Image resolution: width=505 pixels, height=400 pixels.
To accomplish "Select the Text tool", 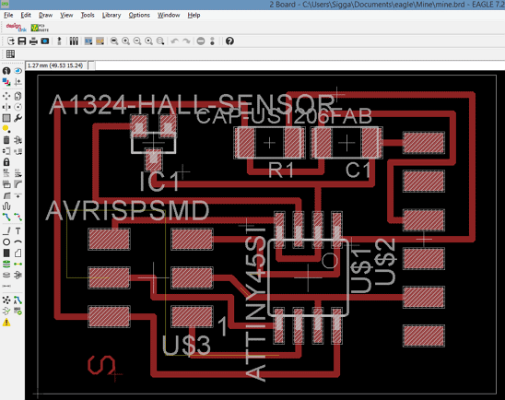I will [18, 231].
